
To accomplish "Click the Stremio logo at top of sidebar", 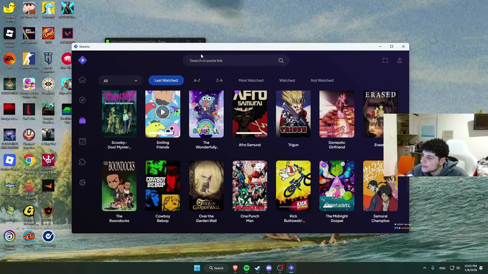I will click(82, 60).
